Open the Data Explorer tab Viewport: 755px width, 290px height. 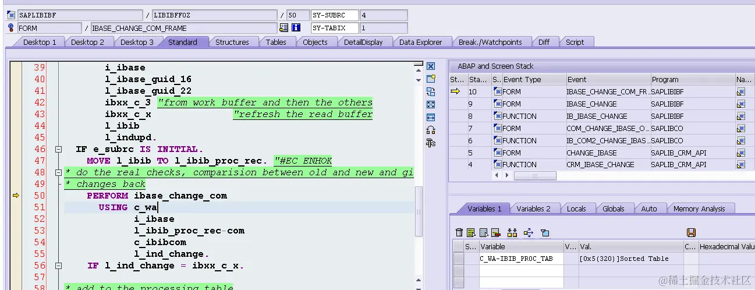420,42
